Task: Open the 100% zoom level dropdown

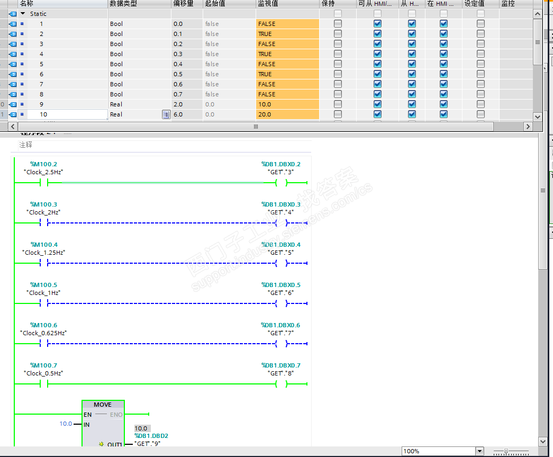Action: click(479, 451)
